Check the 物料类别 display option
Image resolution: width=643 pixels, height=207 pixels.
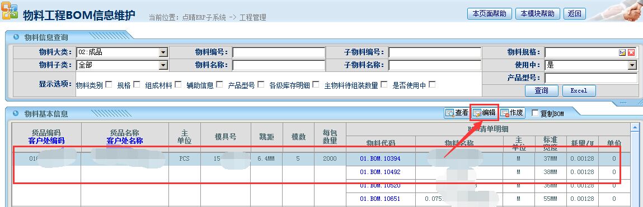(109, 85)
